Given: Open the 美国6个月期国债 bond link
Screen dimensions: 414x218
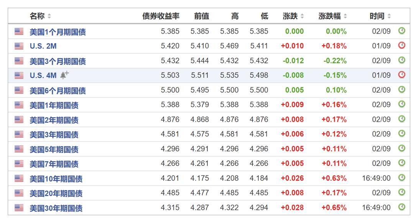Looking at the screenshot, I should [x=58, y=90].
